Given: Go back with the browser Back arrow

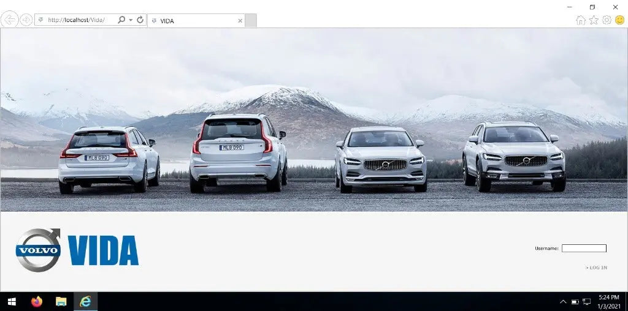Looking at the screenshot, I should pyautogui.click(x=9, y=20).
